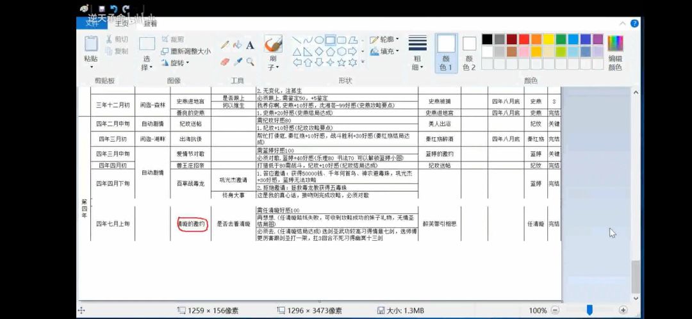Pick the black color swatch

[x=487, y=39]
